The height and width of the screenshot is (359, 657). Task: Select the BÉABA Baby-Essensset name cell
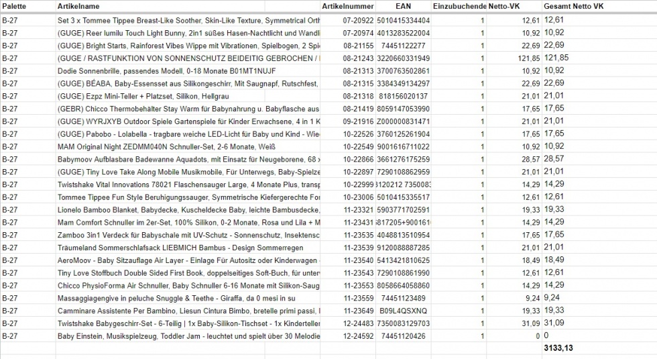click(188, 83)
